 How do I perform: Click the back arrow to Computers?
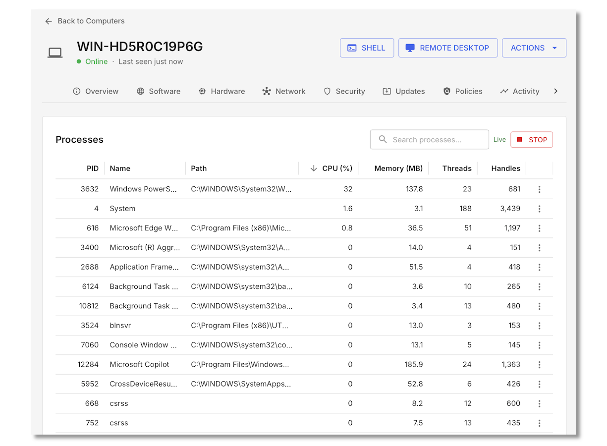click(x=49, y=21)
